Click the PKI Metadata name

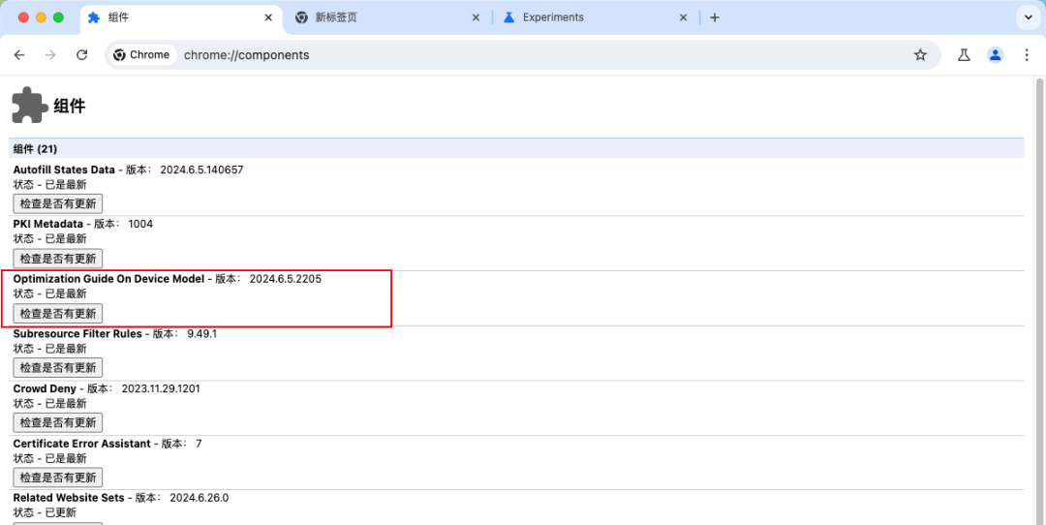pyautogui.click(x=48, y=224)
